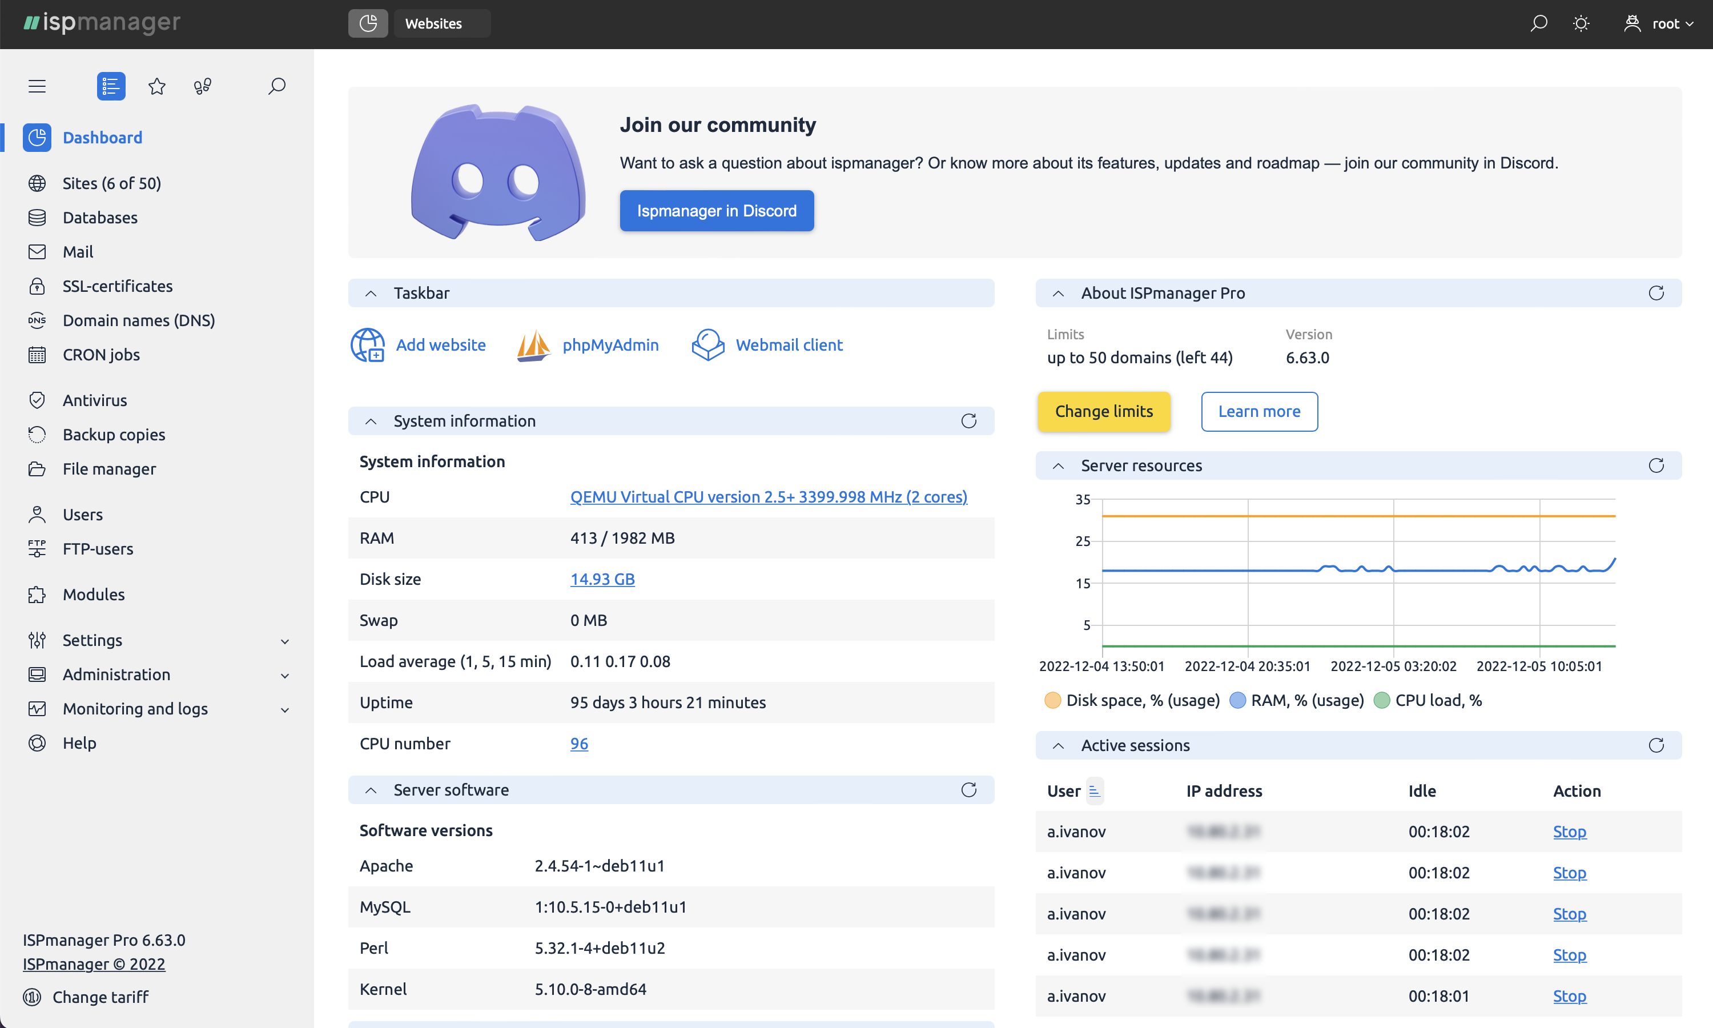
Task: Open the 14.93 GB disk size link
Action: 602,579
